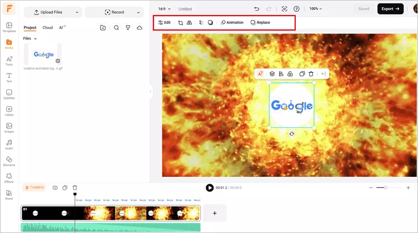Click the mask/shadow icon in top toolbar
Screen dimensions: 418x233
210,23
